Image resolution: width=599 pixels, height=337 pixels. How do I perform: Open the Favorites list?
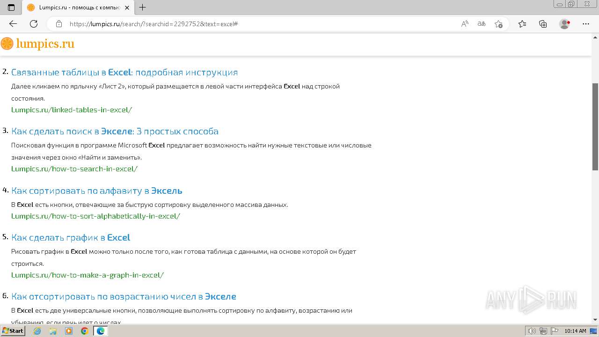[x=522, y=24]
